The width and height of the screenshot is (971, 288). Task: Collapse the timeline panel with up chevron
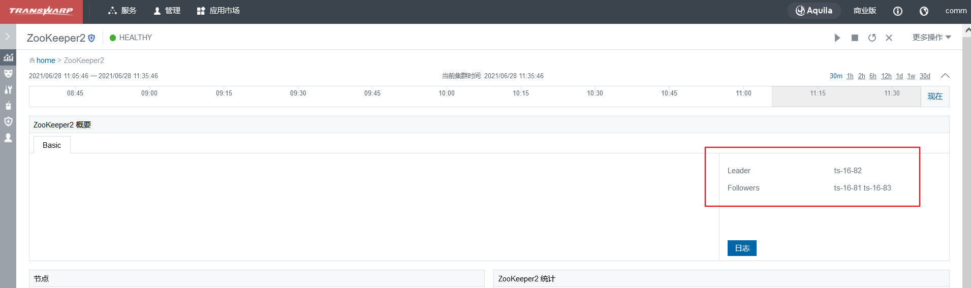click(945, 76)
